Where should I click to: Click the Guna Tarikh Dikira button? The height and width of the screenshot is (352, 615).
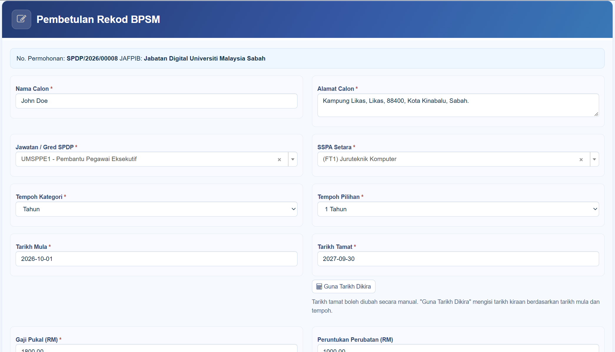[344, 286]
